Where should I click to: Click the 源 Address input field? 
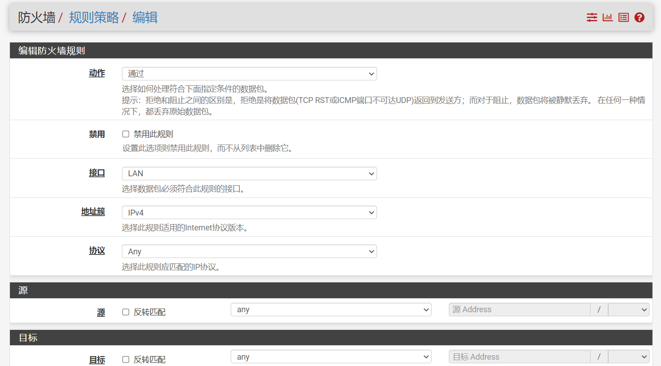point(519,310)
